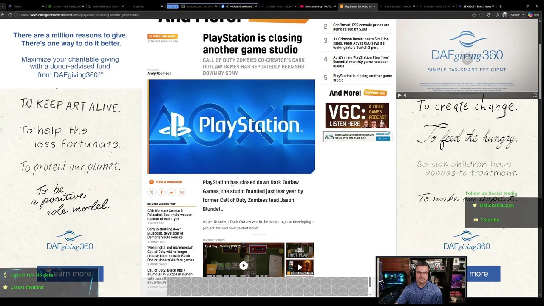This screenshot has height=306, width=544.
Task: Expand DAFgiving360 ad video to fullscreen
Action: [535, 95]
